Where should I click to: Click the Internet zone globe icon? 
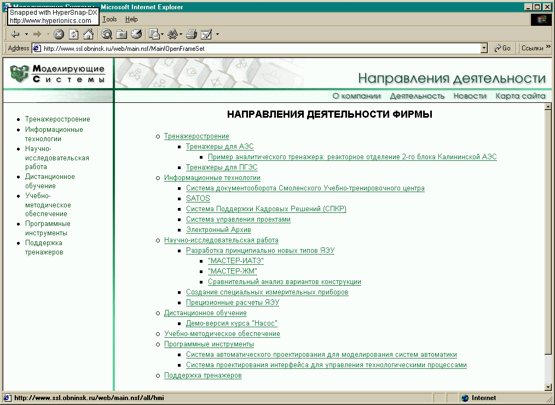coord(465,398)
